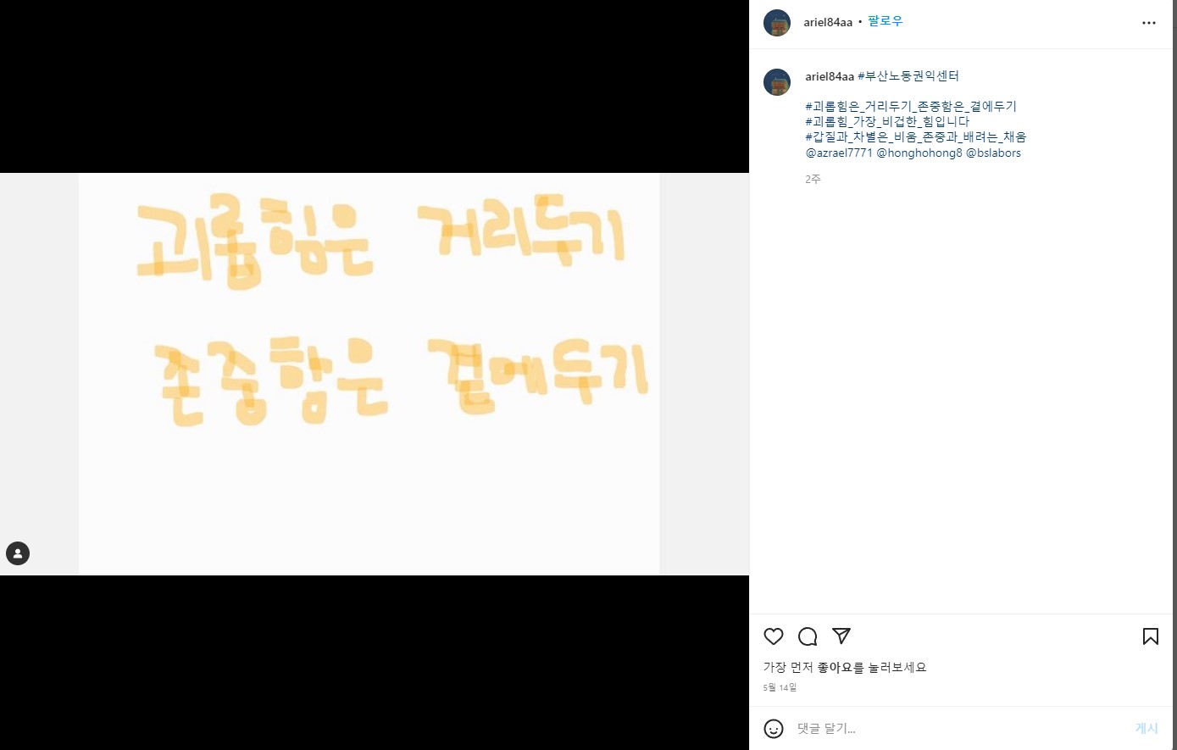Save post with bookmark icon

pos(1151,636)
